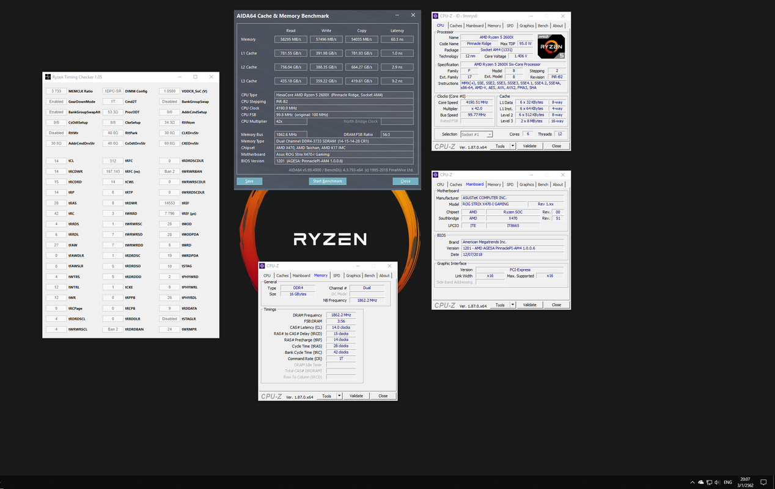Click the Ryzen Timing Checker title icon
Screen dimensions: 775x489
[48, 77]
